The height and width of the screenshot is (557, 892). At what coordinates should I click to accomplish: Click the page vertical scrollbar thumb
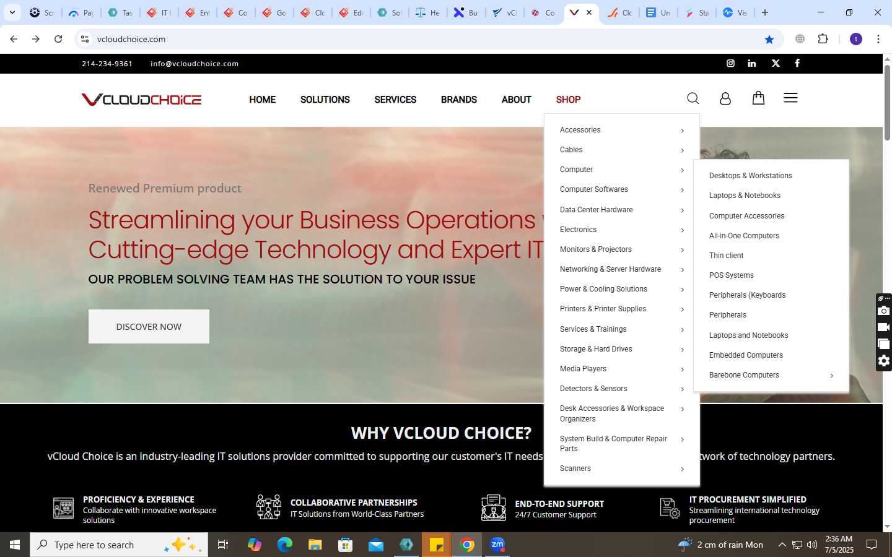tap(887, 102)
